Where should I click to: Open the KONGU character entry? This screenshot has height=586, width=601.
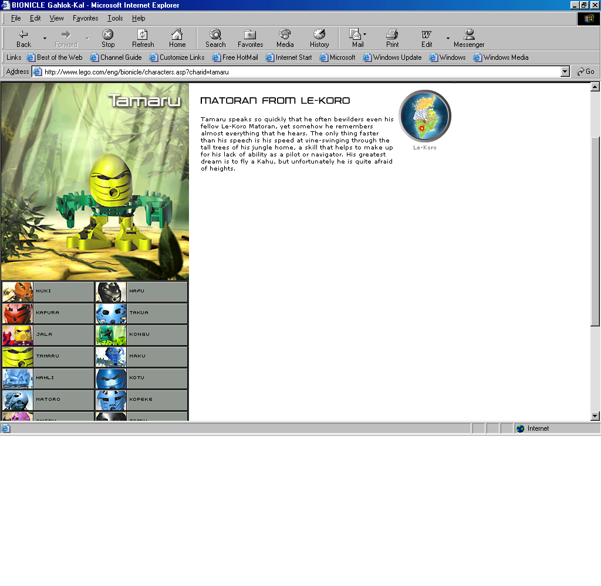point(157,335)
